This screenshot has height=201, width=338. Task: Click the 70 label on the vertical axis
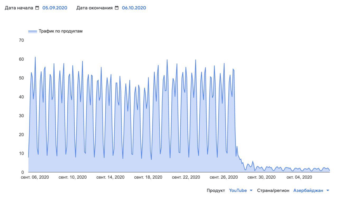[x=21, y=40]
